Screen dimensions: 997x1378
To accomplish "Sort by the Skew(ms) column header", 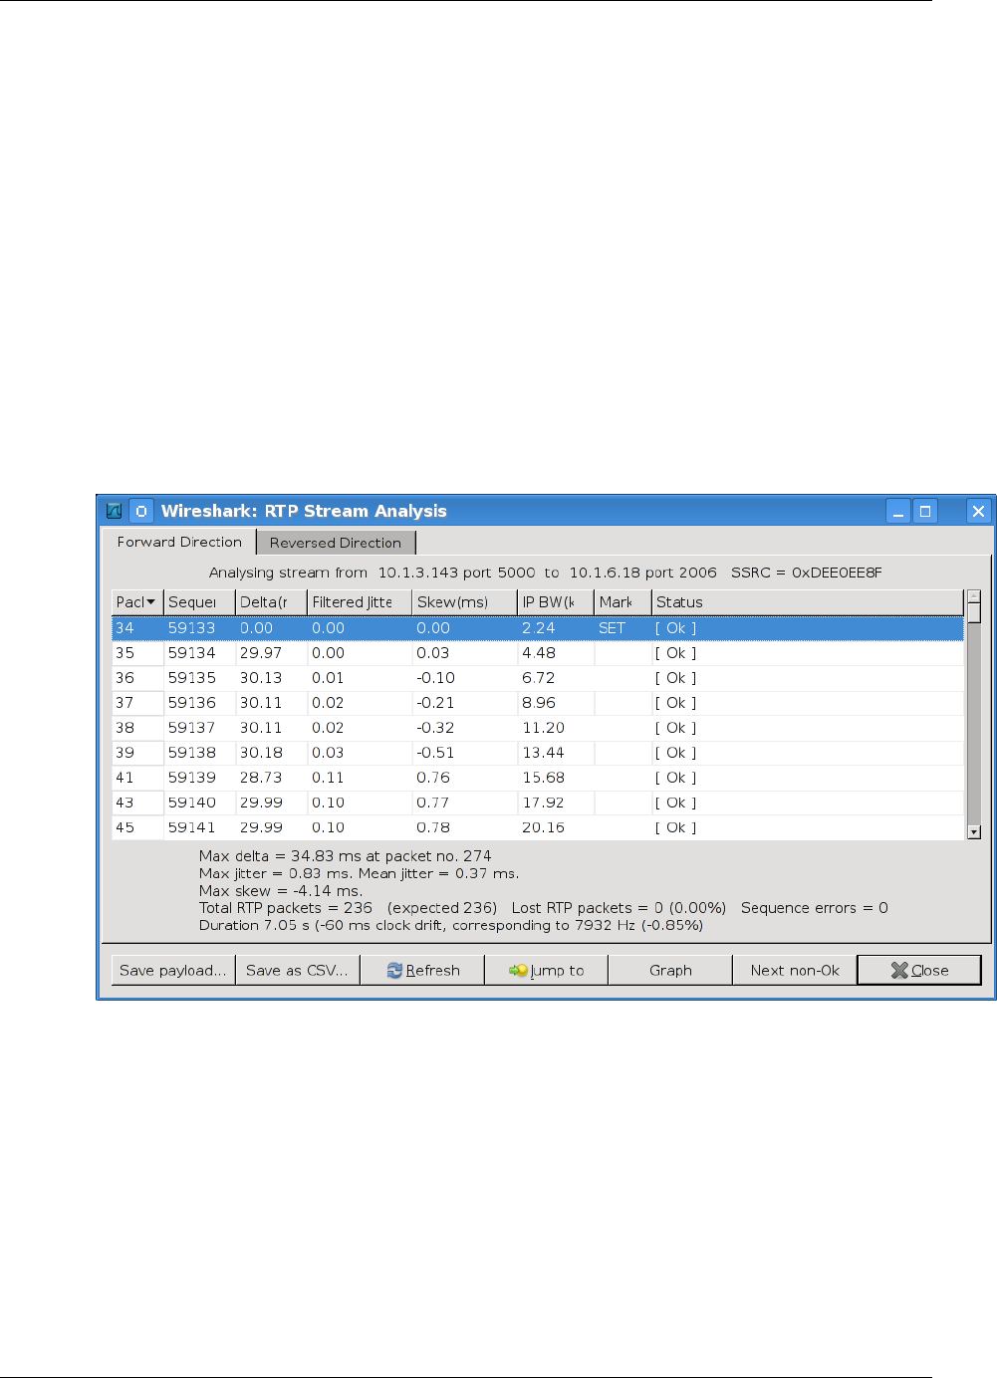I will pos(465,601).
